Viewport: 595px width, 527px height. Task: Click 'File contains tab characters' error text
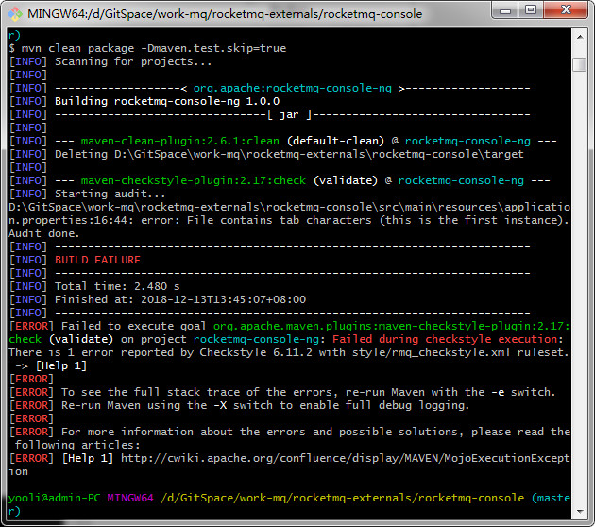click(280, 220)
